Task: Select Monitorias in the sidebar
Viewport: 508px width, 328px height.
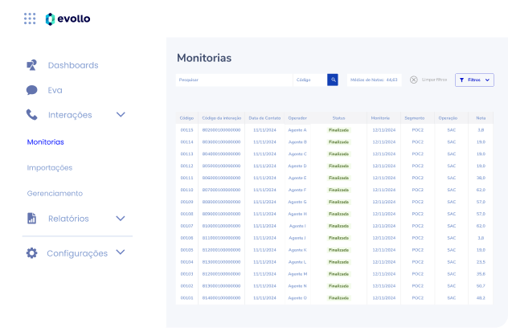Action: point(46,142)
